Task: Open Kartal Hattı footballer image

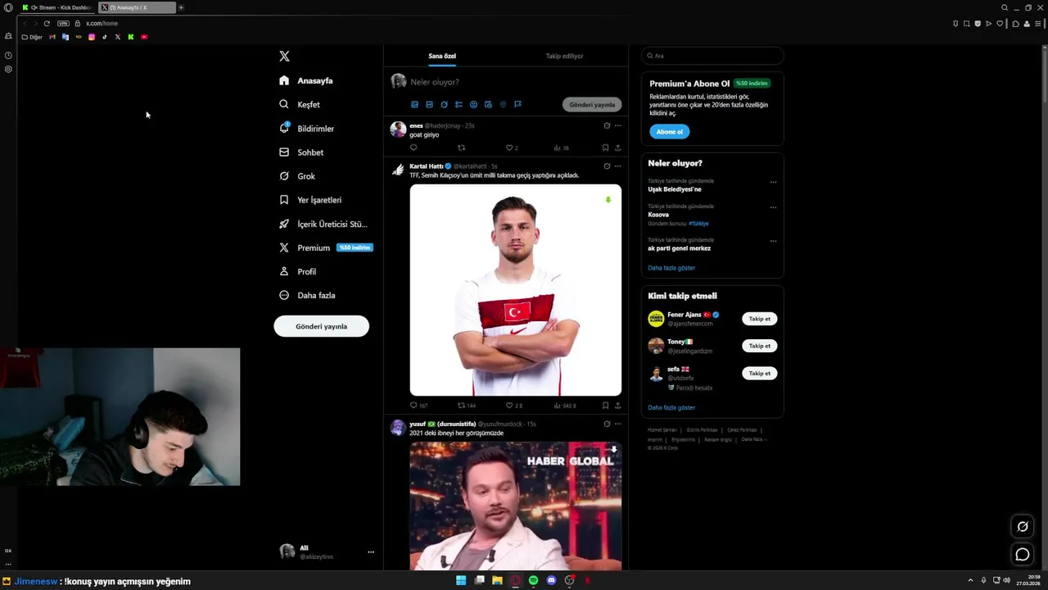Action: click(x=516, y=290)
